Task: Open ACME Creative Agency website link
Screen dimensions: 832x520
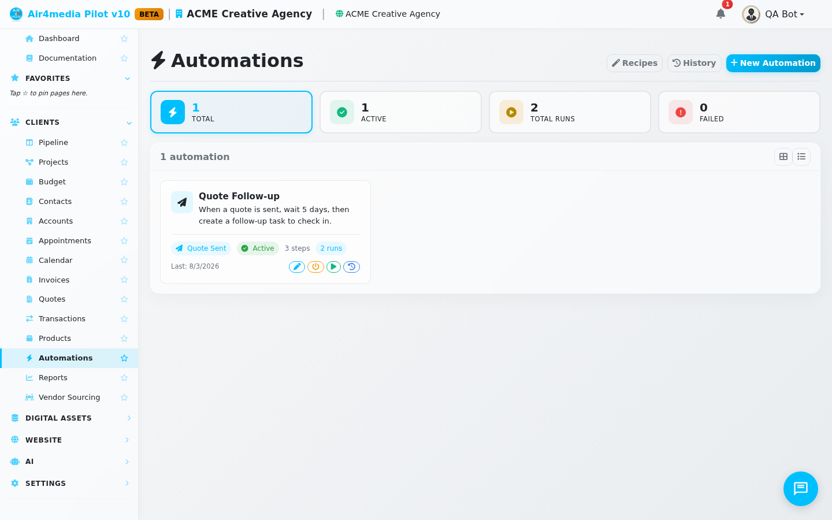Action: pyautogui.click(x=388, y=14)
